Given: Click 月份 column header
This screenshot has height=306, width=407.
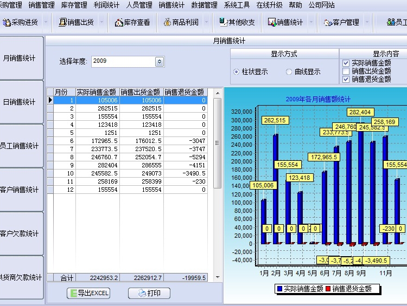Looking at the screenshot, I should 65,92.
